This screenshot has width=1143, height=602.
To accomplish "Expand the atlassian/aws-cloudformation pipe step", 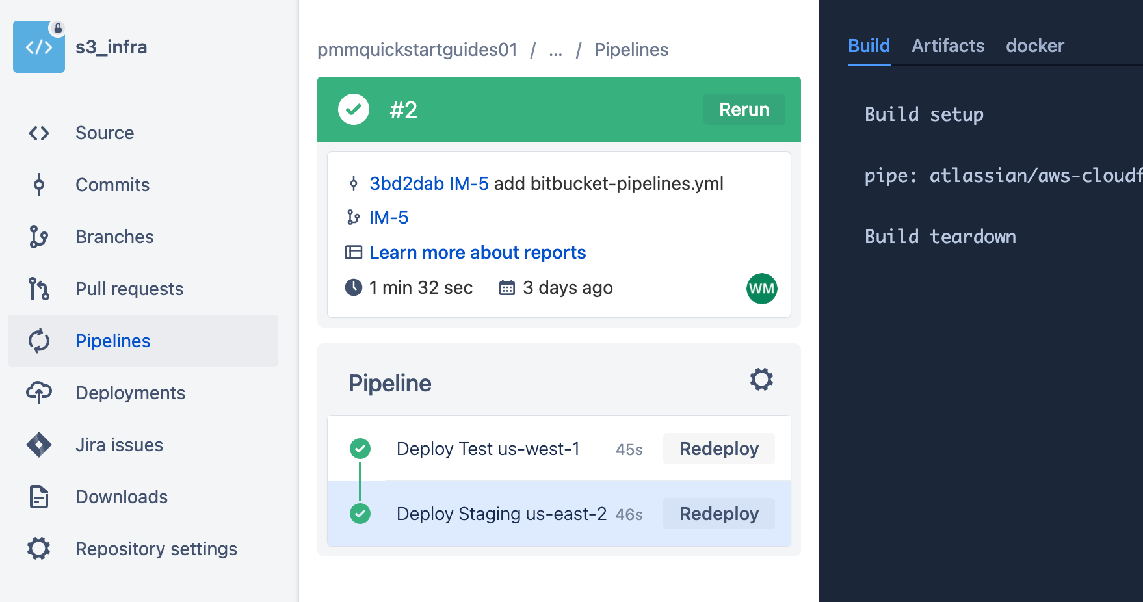I will pos(1001,176).
